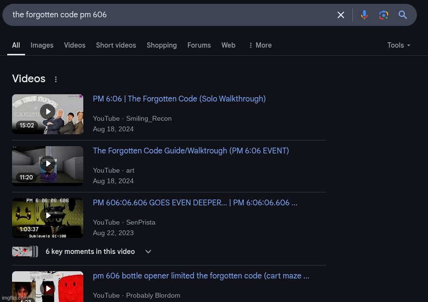Image resolution: width=428 pixels, height=302 pixels.
Task: Open the Short videos tab
Action: (x=116, y=45)
